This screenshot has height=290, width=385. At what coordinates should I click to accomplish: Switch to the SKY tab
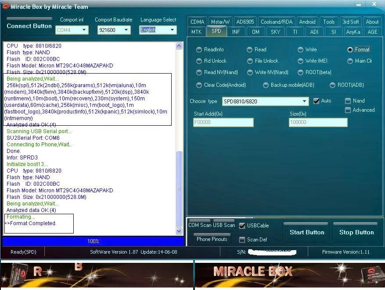click(x=275, y=32)
